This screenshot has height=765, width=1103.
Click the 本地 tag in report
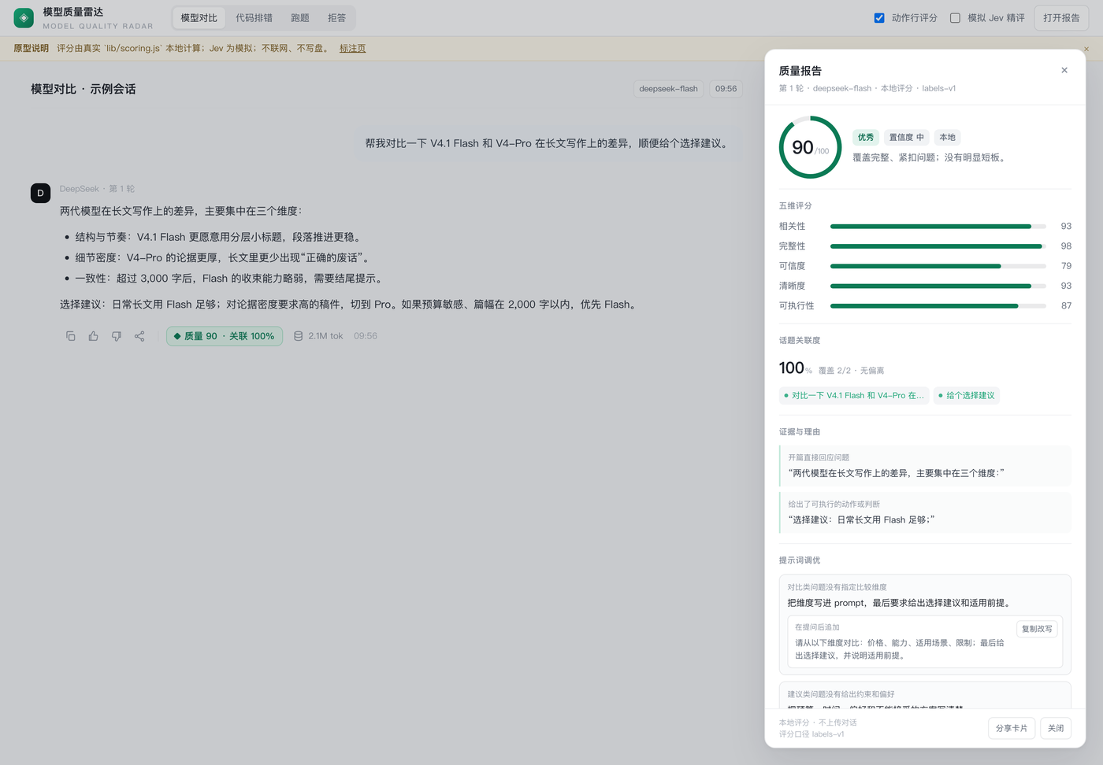pyautogui.click(x=948, y=137)
